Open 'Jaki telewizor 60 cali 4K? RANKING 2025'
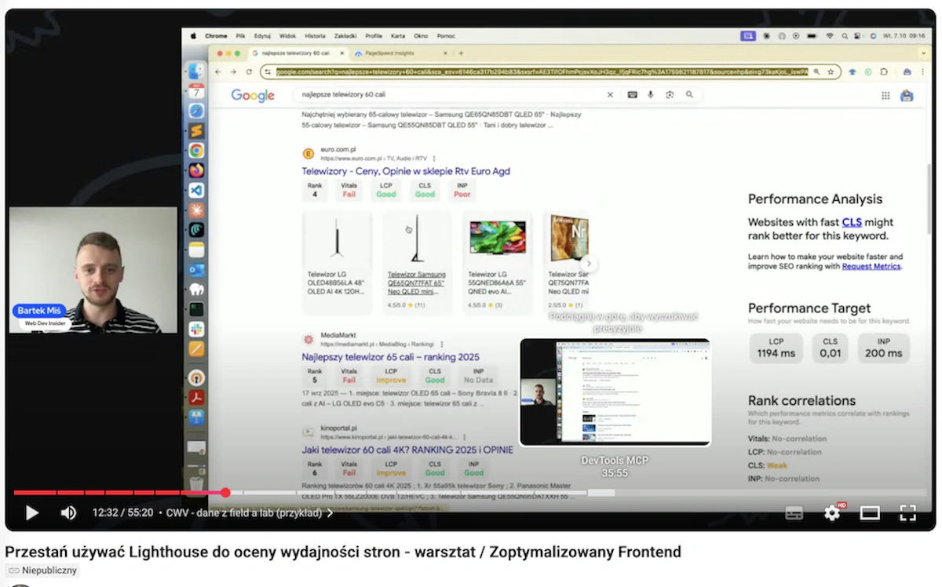The width and height of the screenshot is (942, 587). [x=407, y=450]
